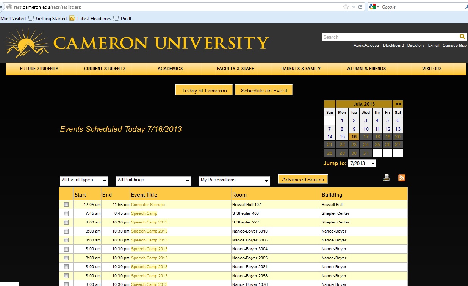Open search engine selector dropdown arrow

tap(378, 7)
